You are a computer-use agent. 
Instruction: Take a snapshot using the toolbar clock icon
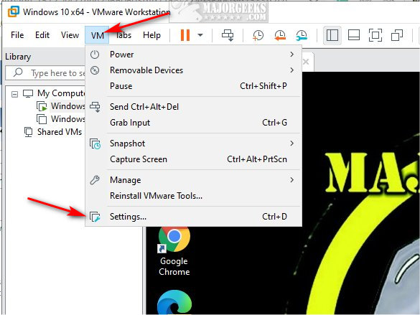(258, 35)
